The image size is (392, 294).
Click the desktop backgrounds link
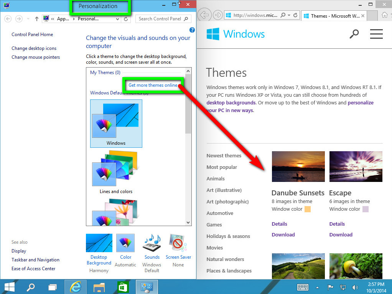[231, 102]
